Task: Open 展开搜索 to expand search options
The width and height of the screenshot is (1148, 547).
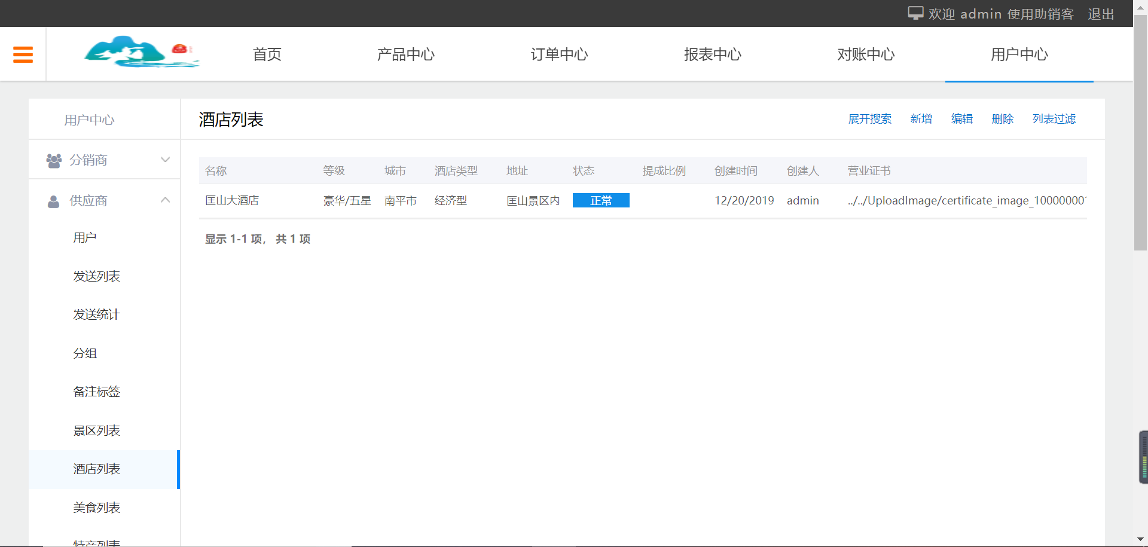Action: [870, 119]
